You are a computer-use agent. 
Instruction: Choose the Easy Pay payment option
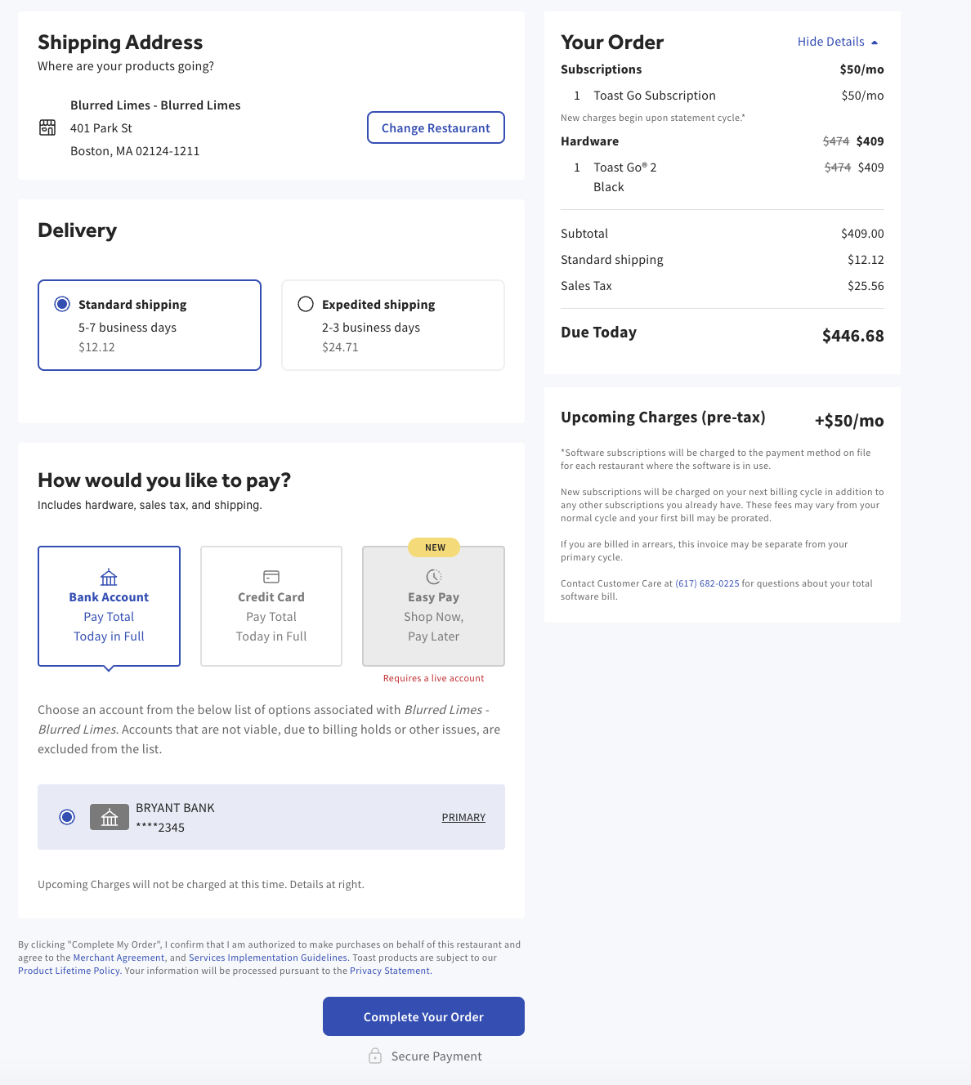click(433, 606)
